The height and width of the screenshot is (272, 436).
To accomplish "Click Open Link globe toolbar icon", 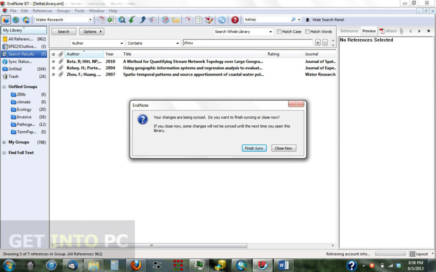I will point(166,20).
